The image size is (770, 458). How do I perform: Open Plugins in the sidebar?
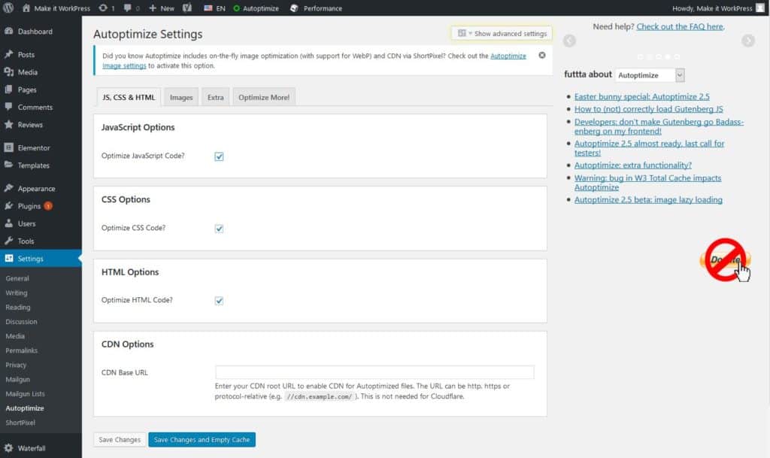point(29,206)
